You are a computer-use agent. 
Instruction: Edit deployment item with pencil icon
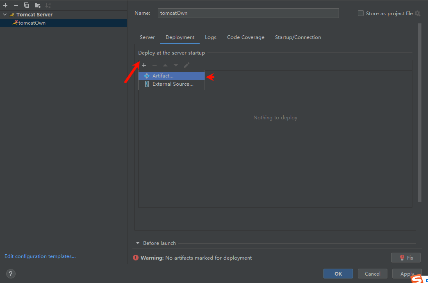pyautogui.click(x=187, y=65)
